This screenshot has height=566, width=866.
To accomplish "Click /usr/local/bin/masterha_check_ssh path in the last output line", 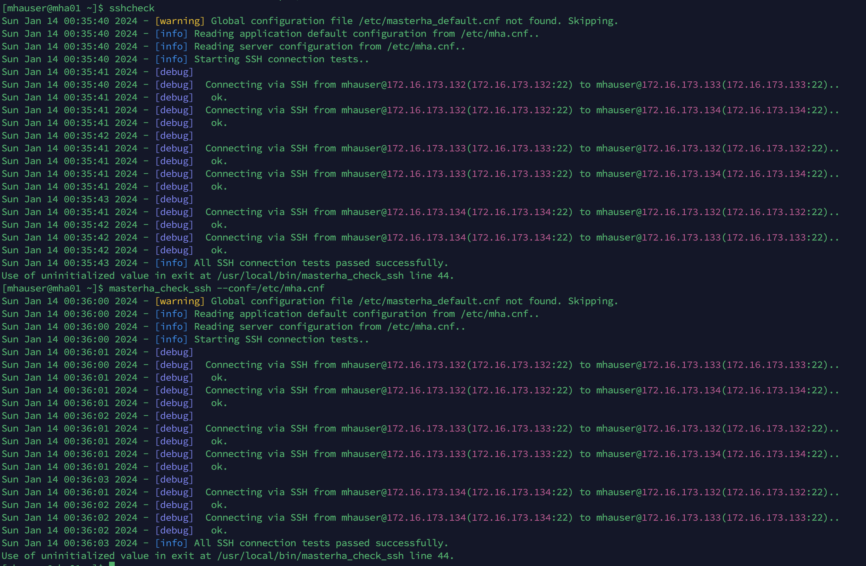I will point(310,556).
